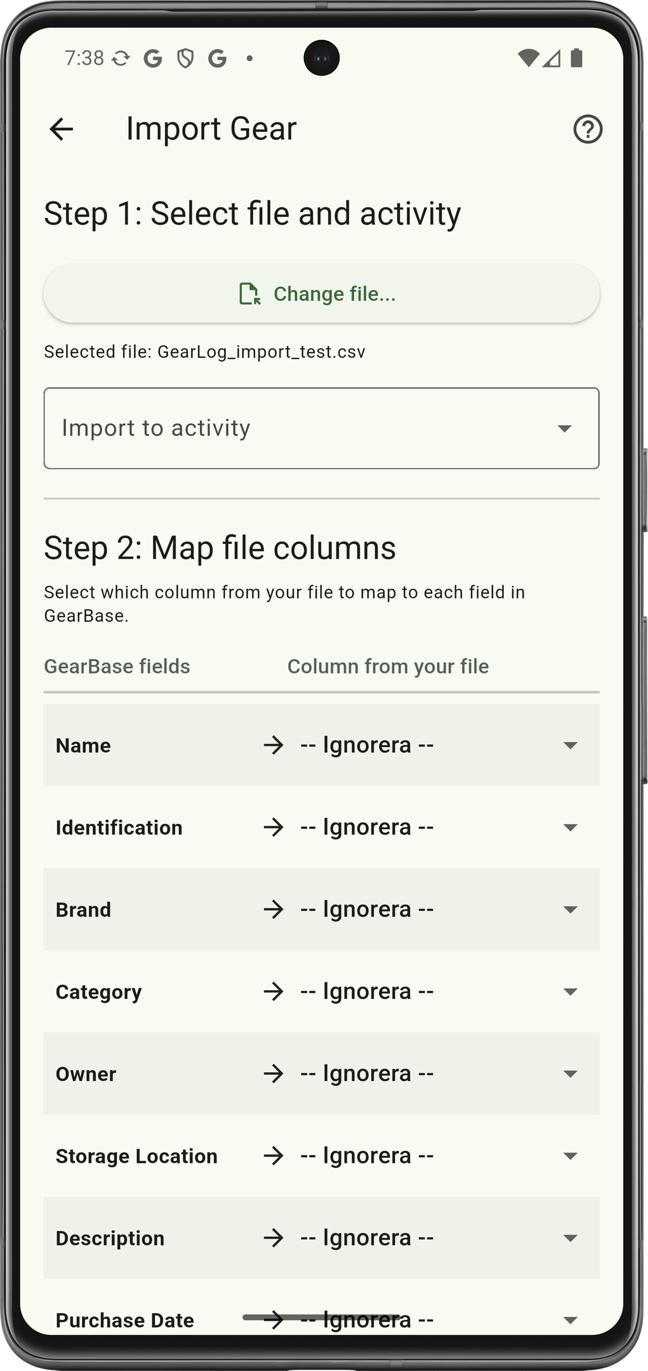Tap the arrow icon next to Name
This screenshot has width=648, height=1371.
(x=274, y=745)
